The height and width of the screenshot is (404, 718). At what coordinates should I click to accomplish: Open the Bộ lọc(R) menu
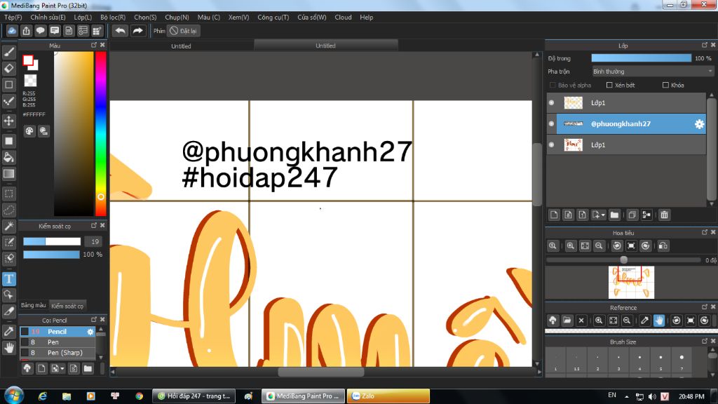(113, 18)
